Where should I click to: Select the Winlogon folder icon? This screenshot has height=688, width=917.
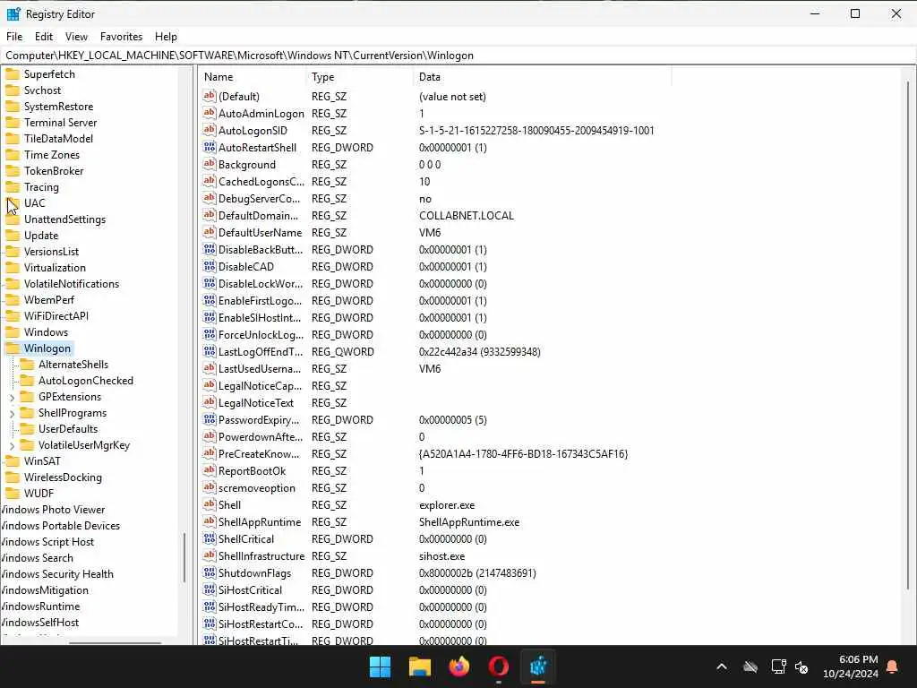[x=13, y=348]
